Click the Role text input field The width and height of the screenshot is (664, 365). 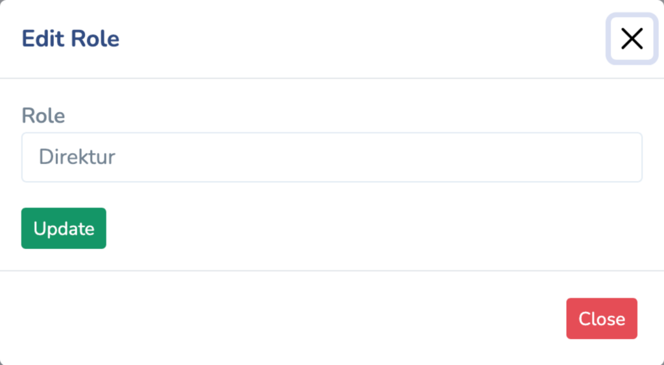tap(331, 158)
